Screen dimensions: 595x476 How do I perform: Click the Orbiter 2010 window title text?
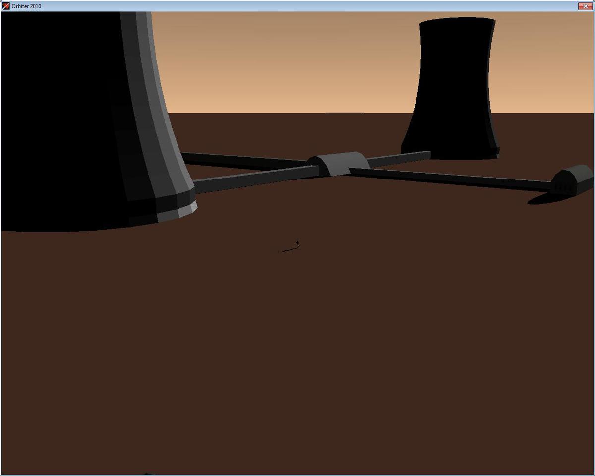pos(27,6)
